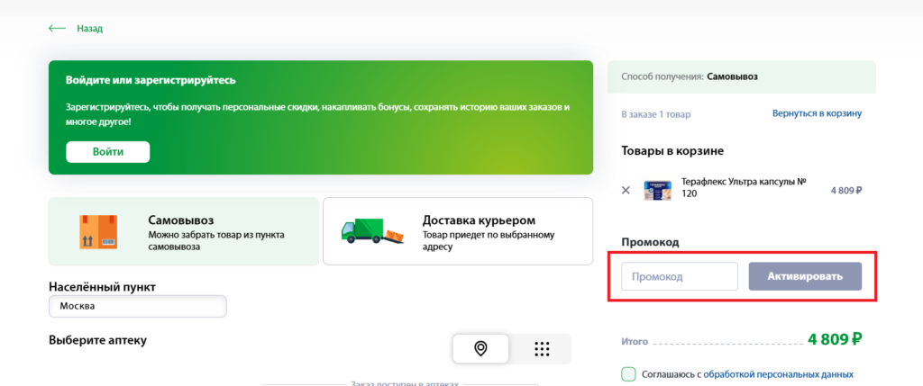Screen dimensions: 923x386
Task: Go back via the Назад link
Action: (x=89, y=28)
